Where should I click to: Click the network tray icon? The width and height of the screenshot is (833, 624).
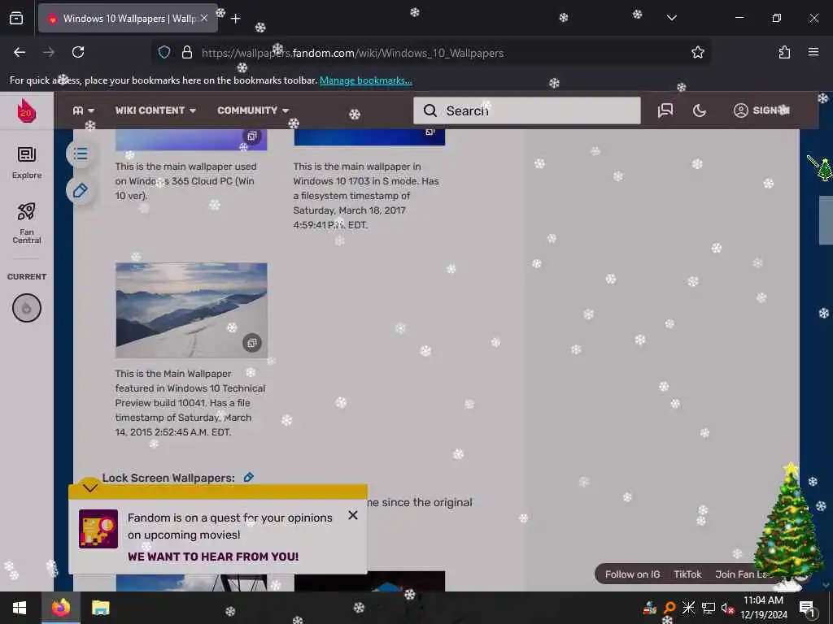[708, 608]
